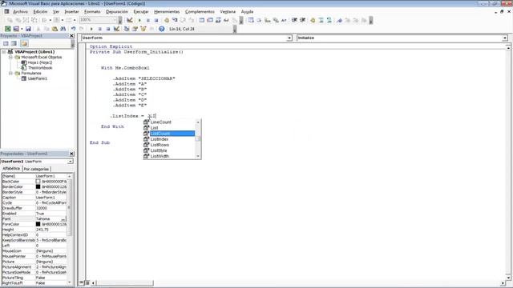Image resolution: width=513 pixels, height=288 pixels.
Task: Click View Object in the Project panel
Action: [x=14, y=43]
